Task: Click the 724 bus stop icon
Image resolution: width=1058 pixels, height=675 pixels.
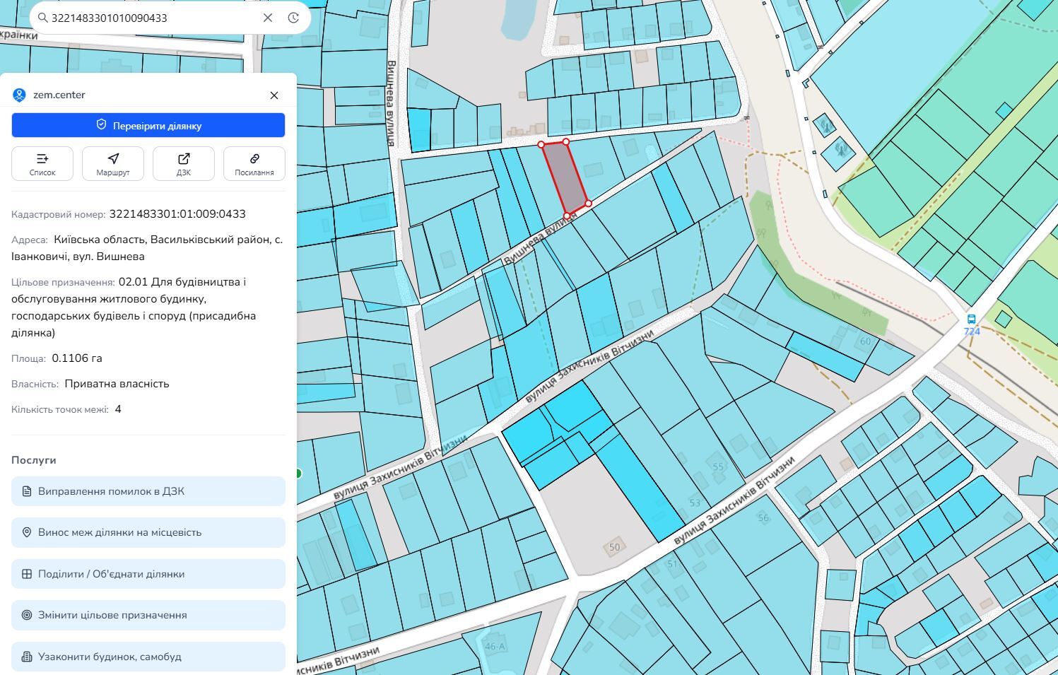Action: 972,319
